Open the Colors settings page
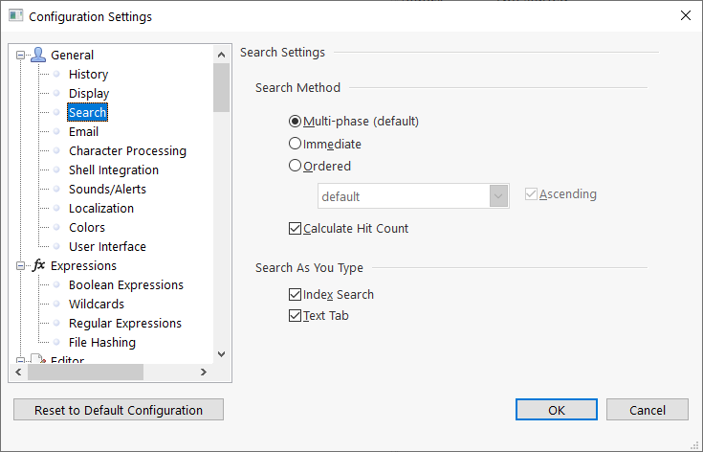The width and height of the screenshot is (703, 452). (x=86, y=228)
